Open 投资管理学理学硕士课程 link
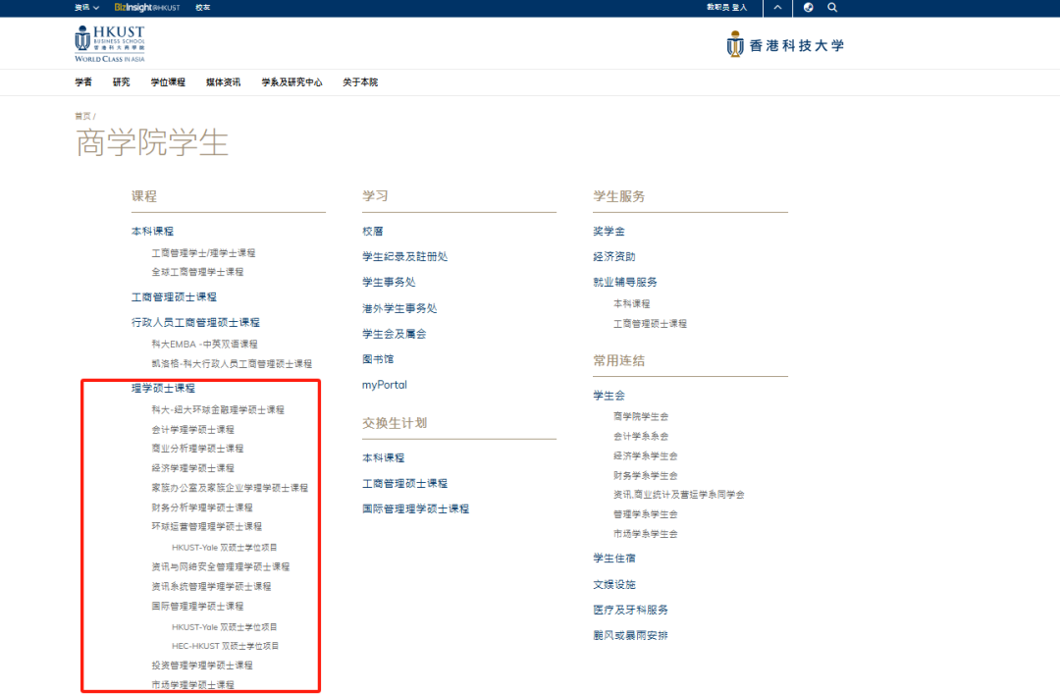This screenshot has height=694, width=1060. [x=202, y=666]
